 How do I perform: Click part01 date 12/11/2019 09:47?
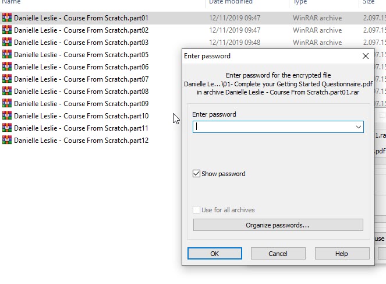pos(235,18)
